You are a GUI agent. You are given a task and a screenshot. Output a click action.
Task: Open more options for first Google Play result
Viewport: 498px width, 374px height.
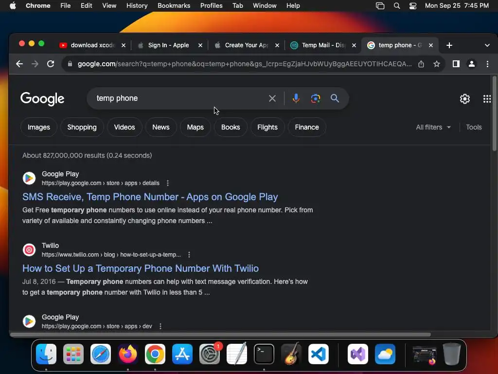tap(168, 183)
